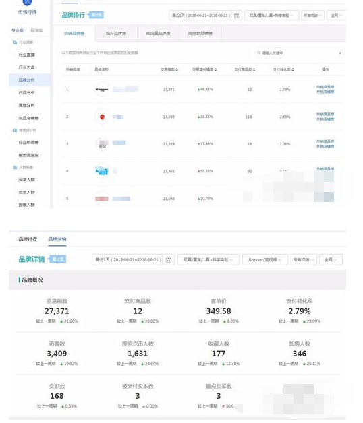Screen dimensions: 363x423
Task: Sort table by 交易指数 arrows
Action: [x=177, y=69]
